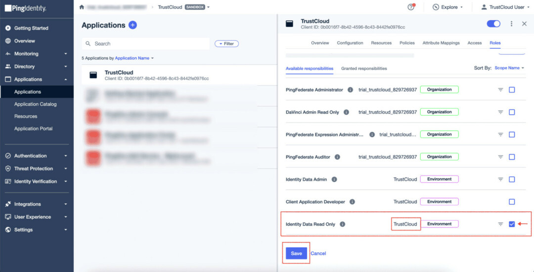Open the help question mark icon

coord(411,7)
